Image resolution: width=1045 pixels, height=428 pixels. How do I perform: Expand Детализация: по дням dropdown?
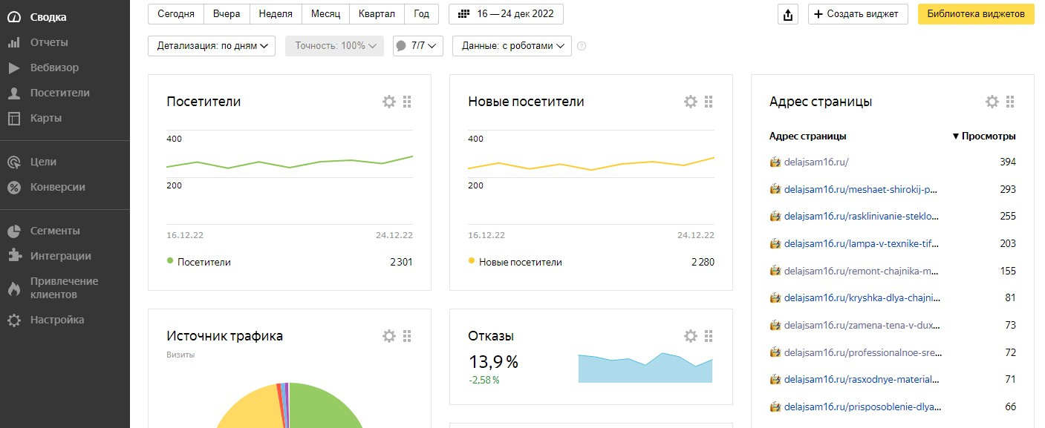(212, 46)
